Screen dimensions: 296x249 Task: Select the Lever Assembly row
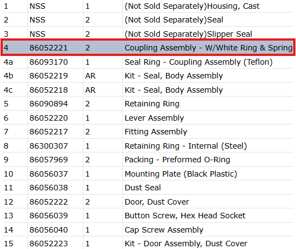[148, 118]
